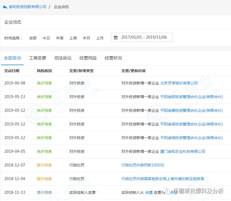Viewport: 231px width, 201px height.
Task: Switch to 经营风险 tab
Action: click(x=88, y=58)
